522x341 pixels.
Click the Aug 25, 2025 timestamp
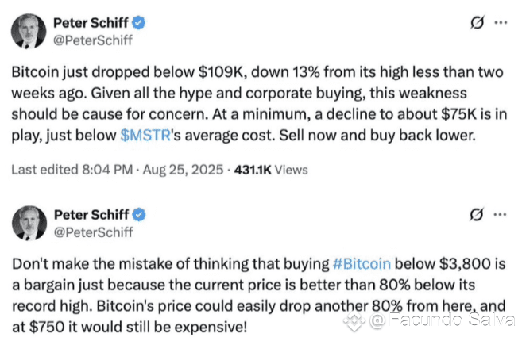[183, 170]
